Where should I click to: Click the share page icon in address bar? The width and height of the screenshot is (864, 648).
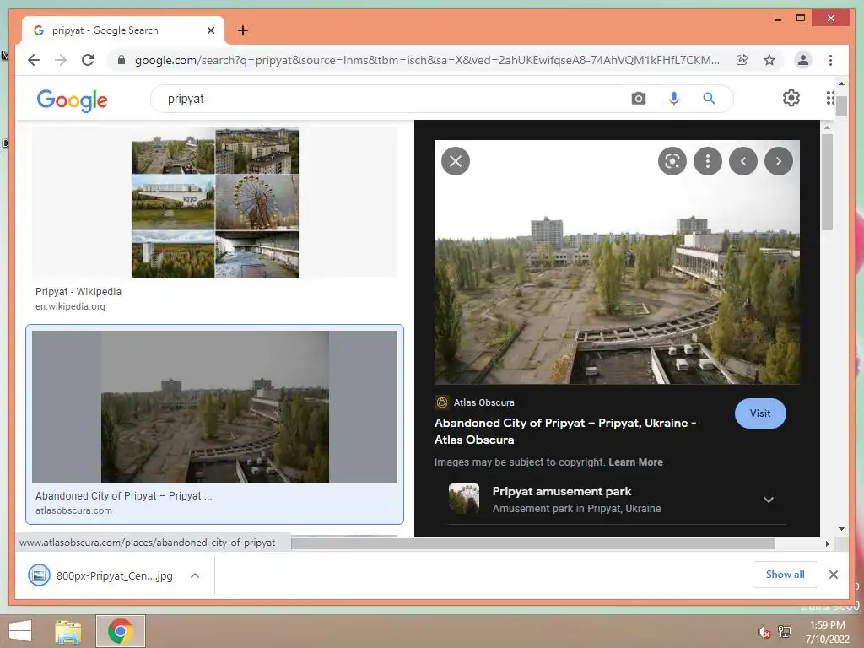click(742, 60)
